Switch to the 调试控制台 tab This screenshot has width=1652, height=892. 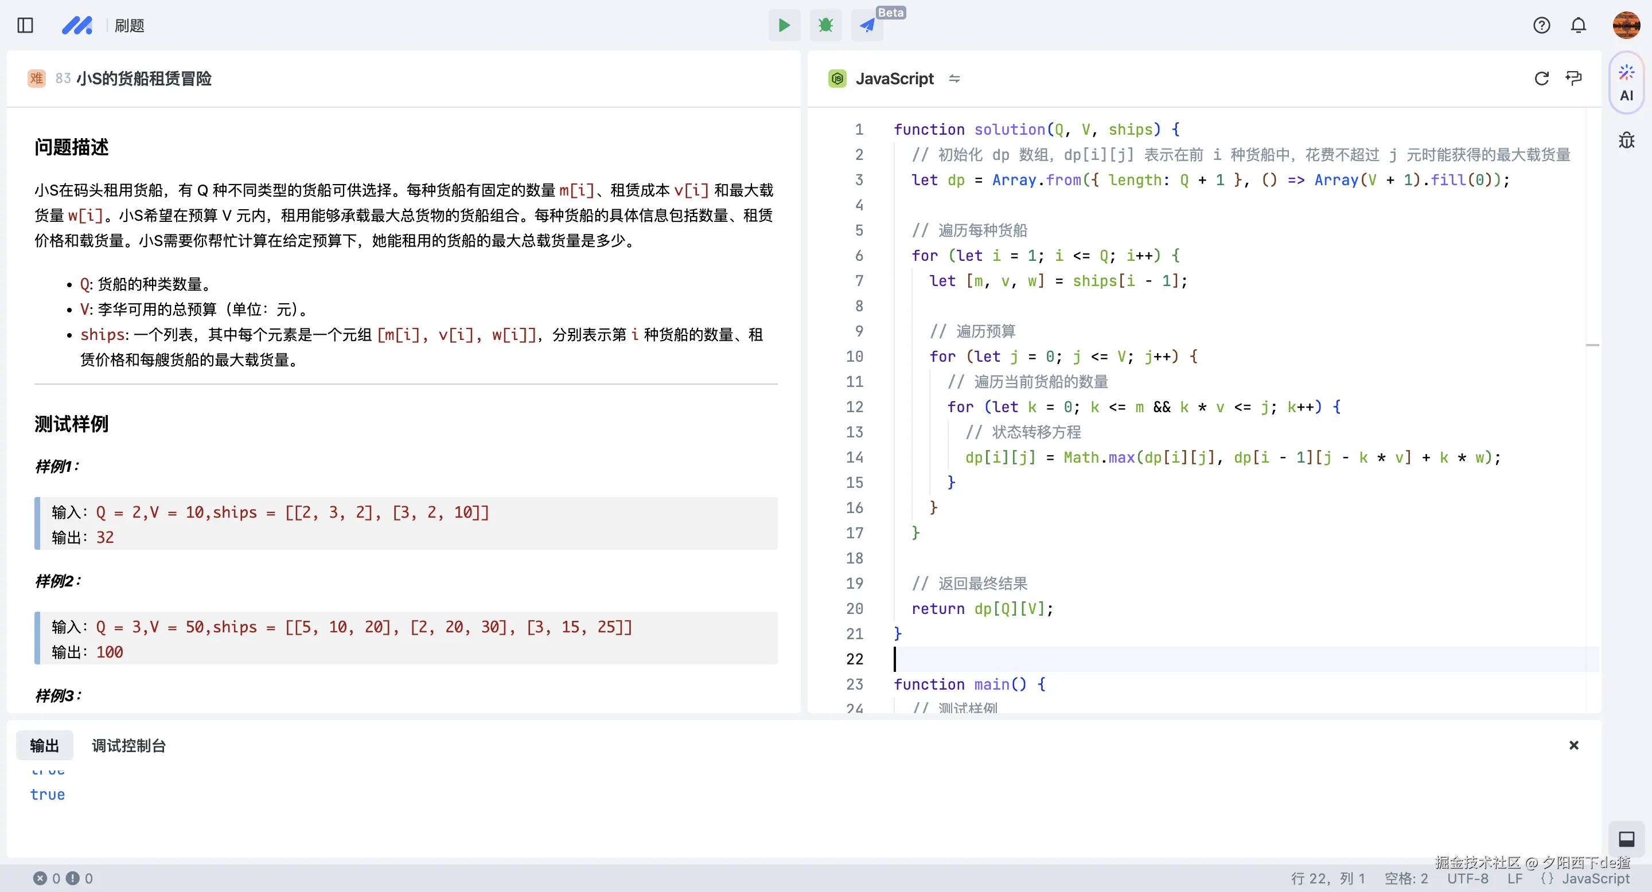click(x=128, y=745)
